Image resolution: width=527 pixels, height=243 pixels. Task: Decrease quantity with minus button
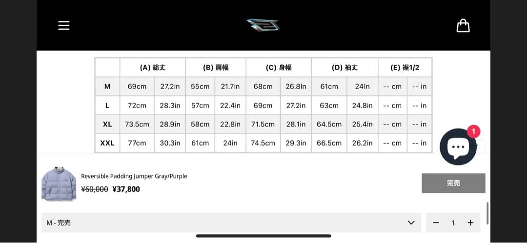click(x=436, y=223)
